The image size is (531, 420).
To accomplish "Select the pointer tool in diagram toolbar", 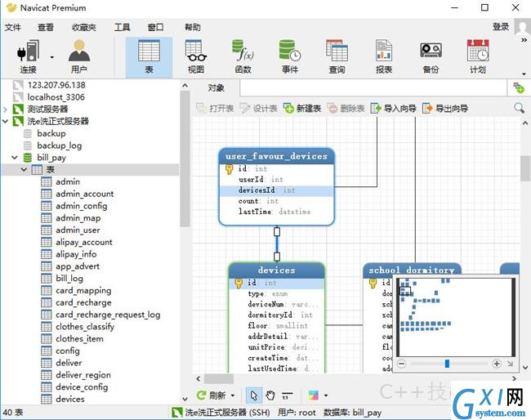I will (x=253, y=395).
